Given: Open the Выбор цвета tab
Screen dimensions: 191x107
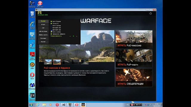Looking at the screenshot, I should pos(43,35).
